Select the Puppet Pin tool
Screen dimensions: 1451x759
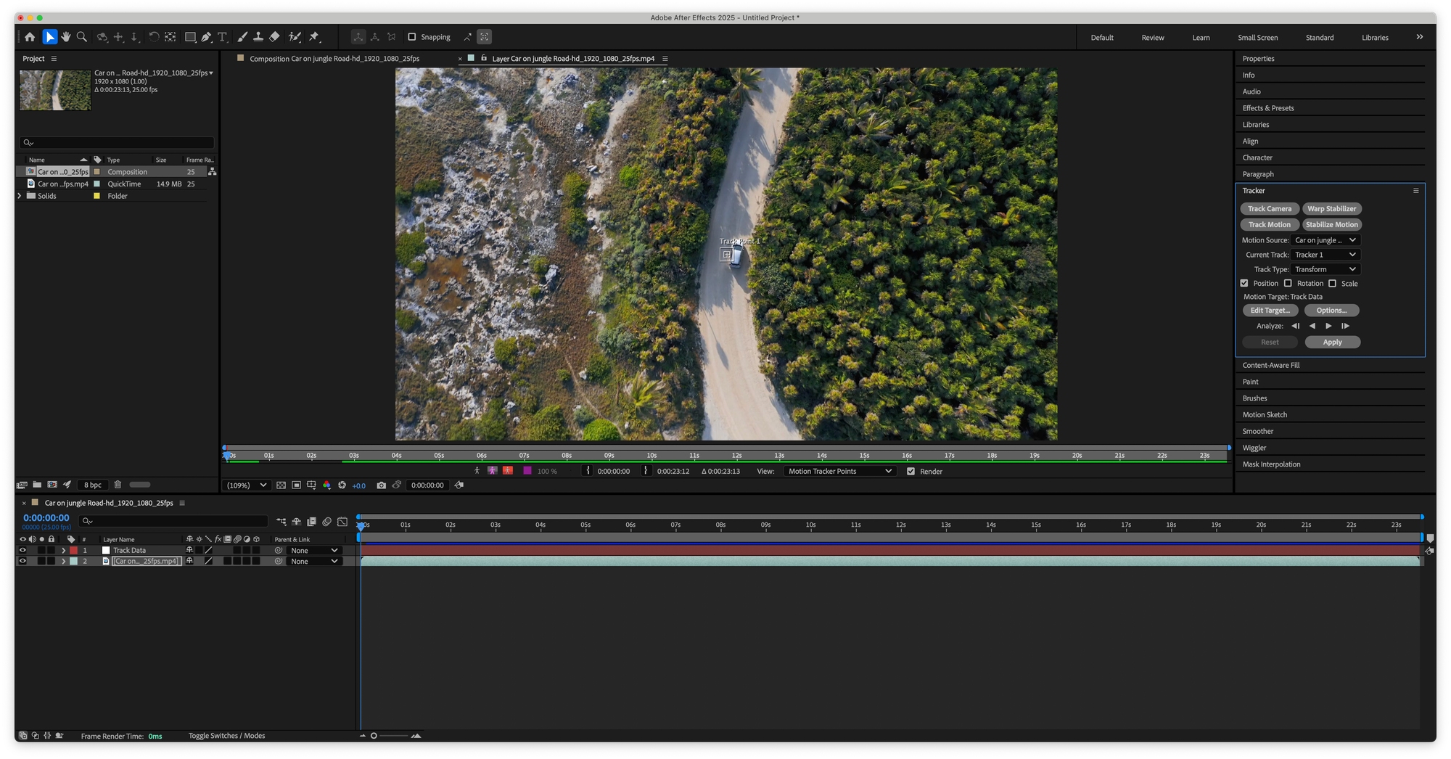point(314,37)
